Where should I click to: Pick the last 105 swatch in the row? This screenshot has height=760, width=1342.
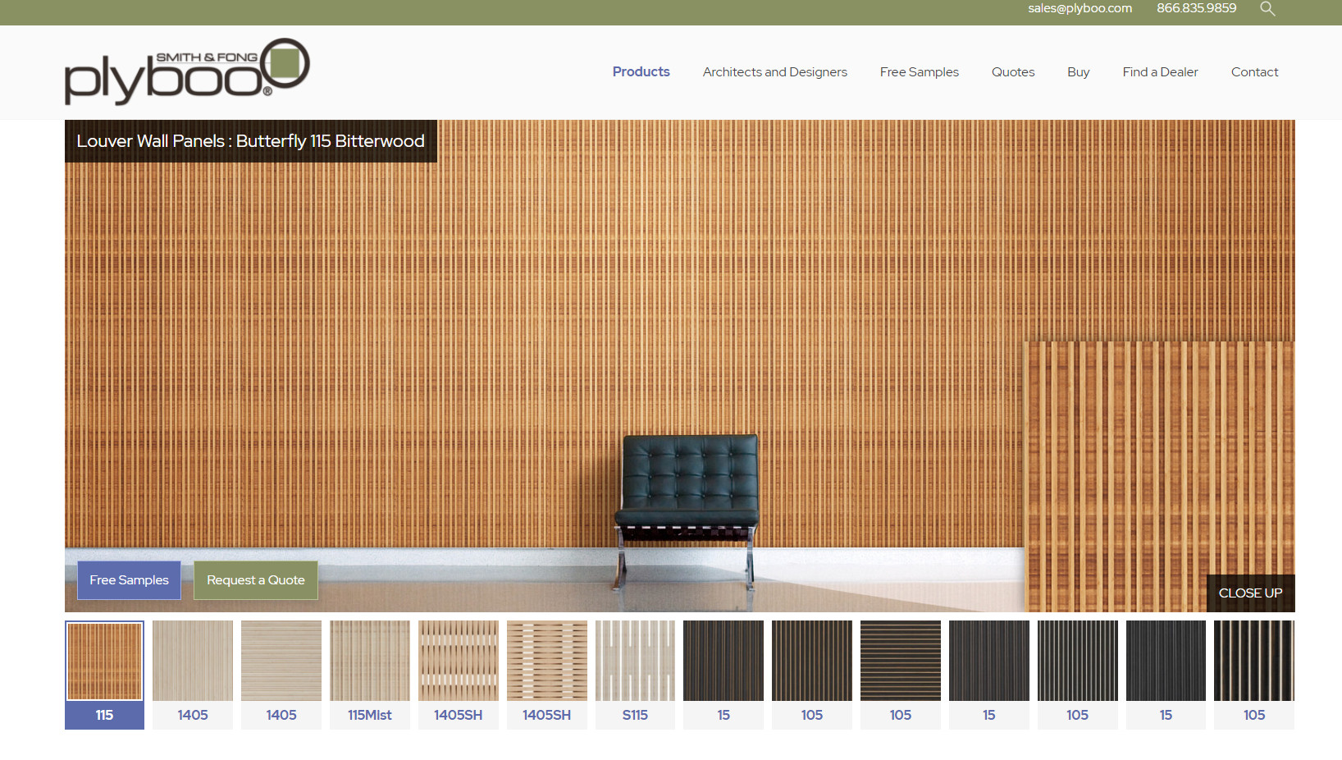(1253, 661)
